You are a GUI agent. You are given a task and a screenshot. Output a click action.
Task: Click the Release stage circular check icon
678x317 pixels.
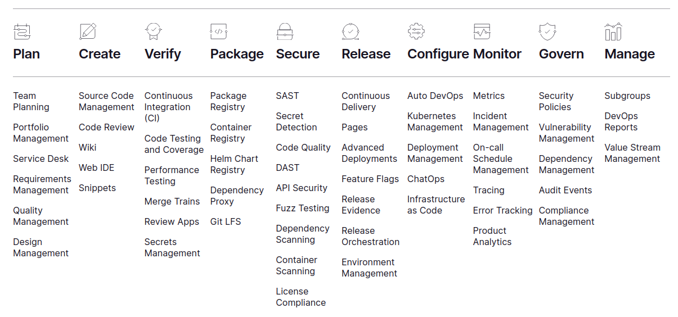coord(351,31)
